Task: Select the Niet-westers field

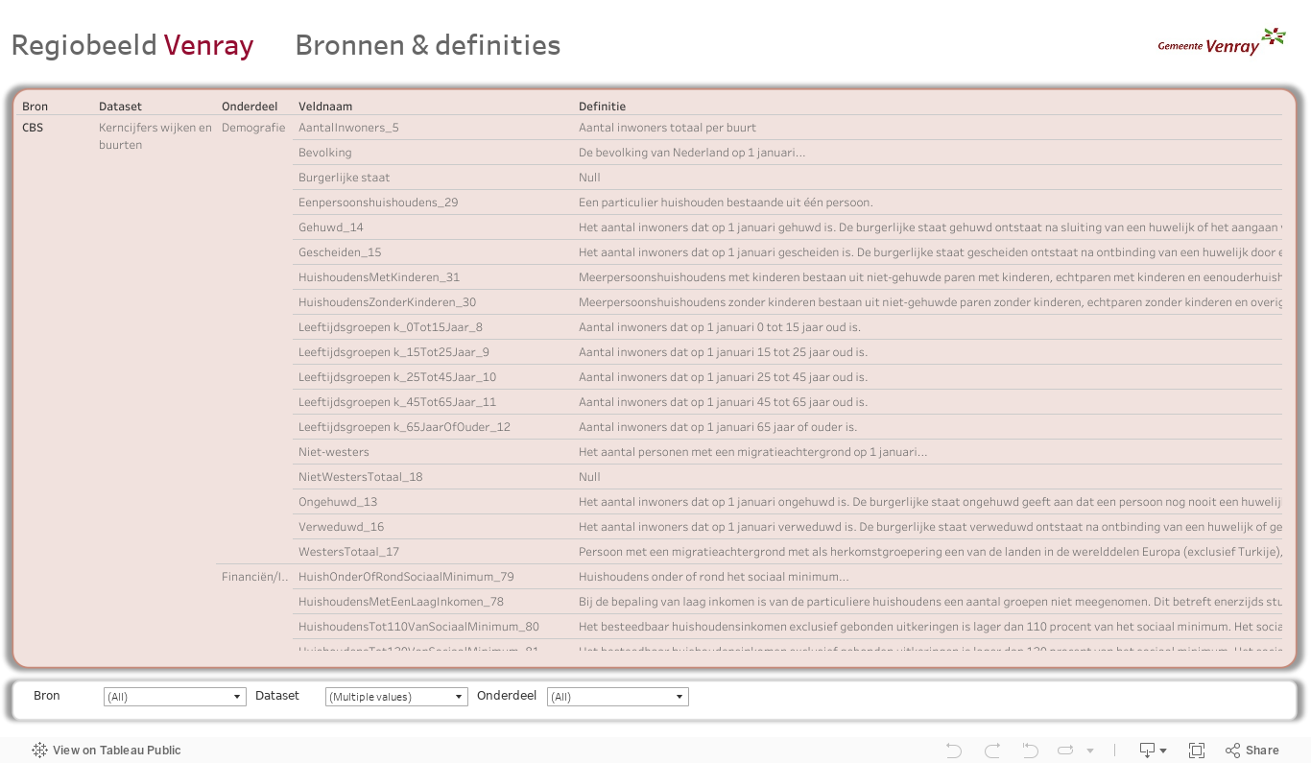Action: [334, 452]
